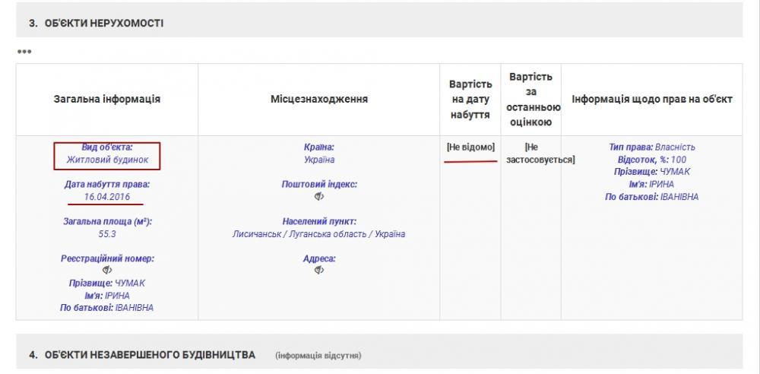This screenshot has height=374, width=760.
Task: Click Інформація щодо прав на об'єкт header
Action: 652,99
